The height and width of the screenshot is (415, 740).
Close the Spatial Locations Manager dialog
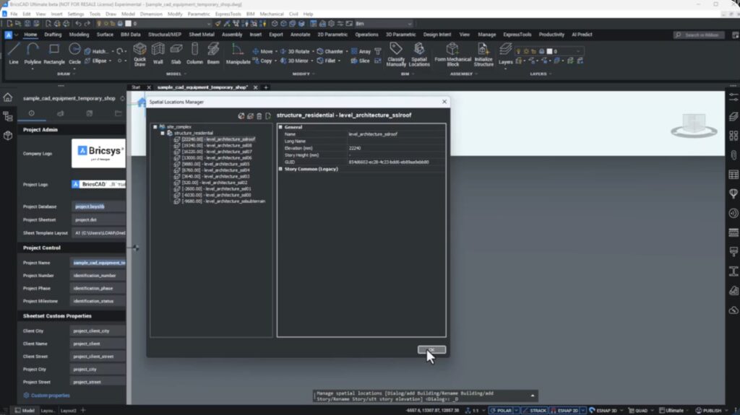[x=444, y=102]
